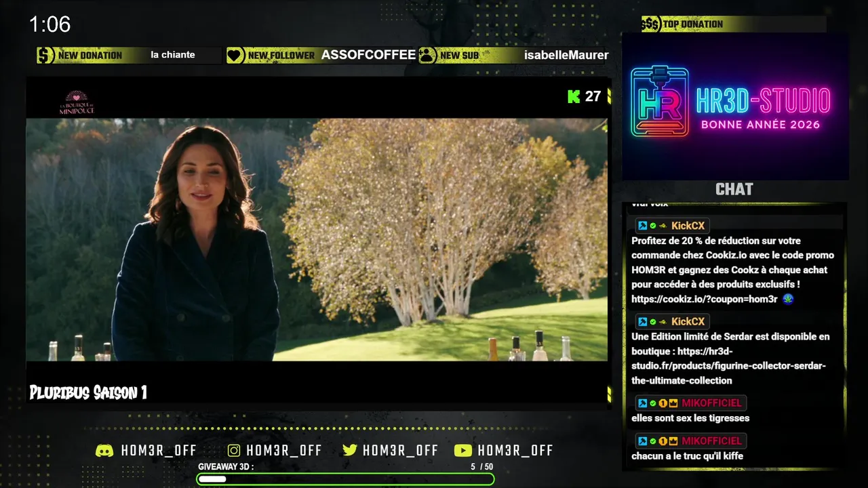Click the Discord icon in the social bar
Screen dimensions: 868x488
tap(104, 451)
